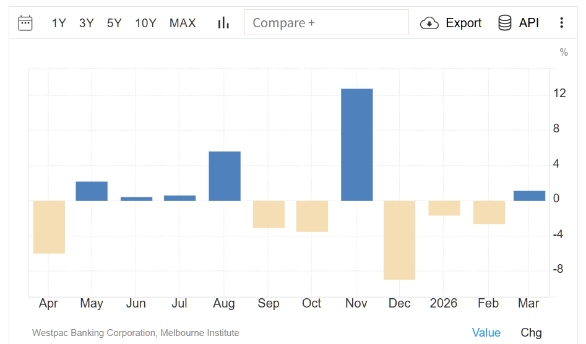Screen dimensions: 586x344
Task: Select the 3Y time range
Action: pyautogui.click(x=87, y=23)
